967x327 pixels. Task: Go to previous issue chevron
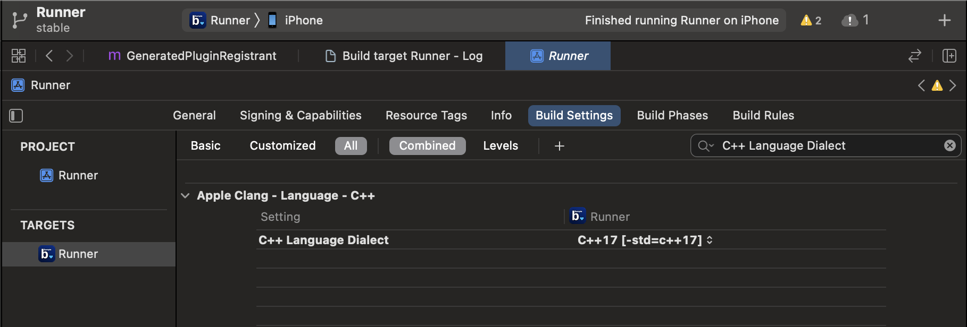coord(921,85)
